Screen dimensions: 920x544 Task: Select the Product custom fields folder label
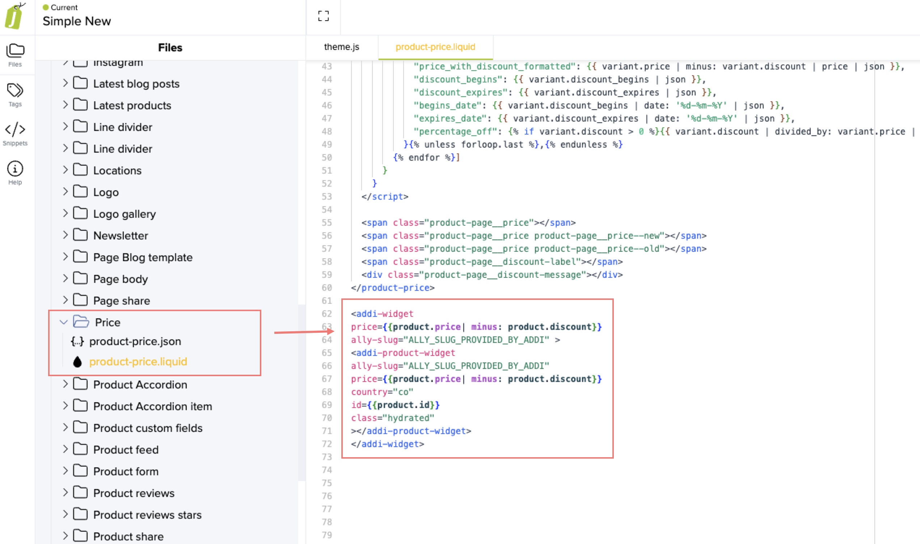(x=148, y=428)
